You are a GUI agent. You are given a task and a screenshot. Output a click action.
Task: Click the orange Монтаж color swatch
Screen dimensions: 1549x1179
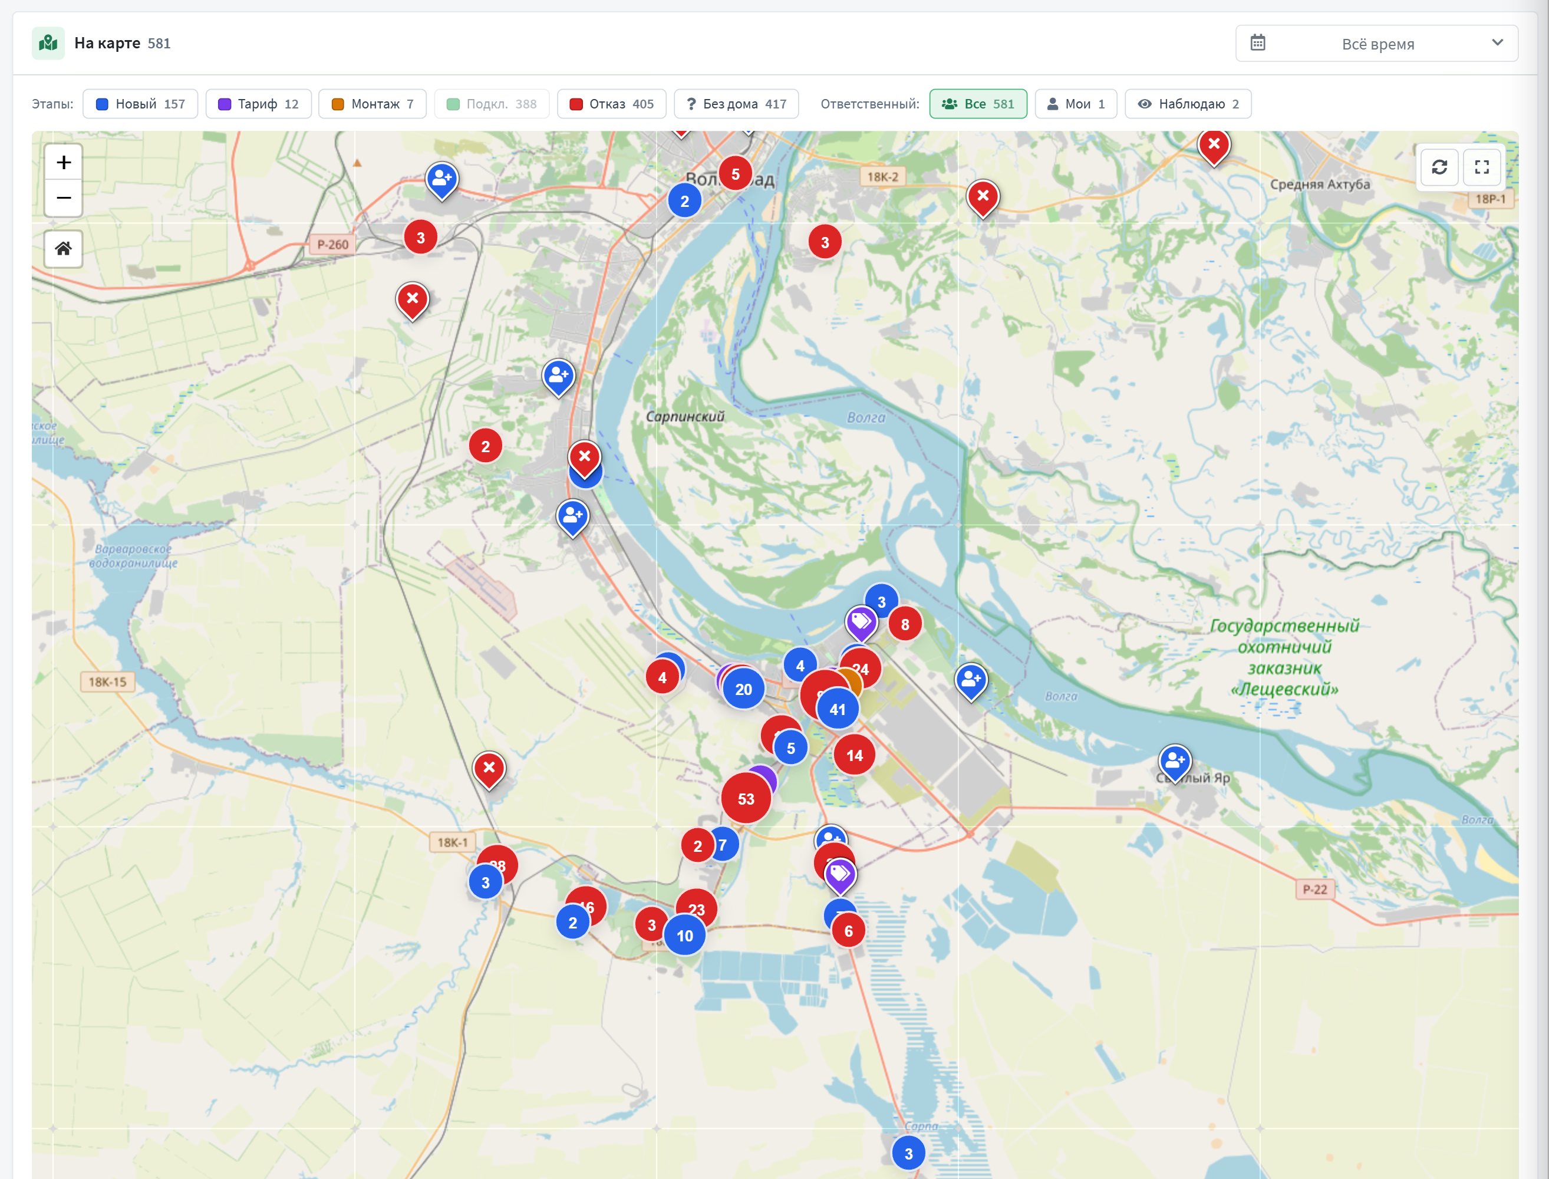coord(337,104)
